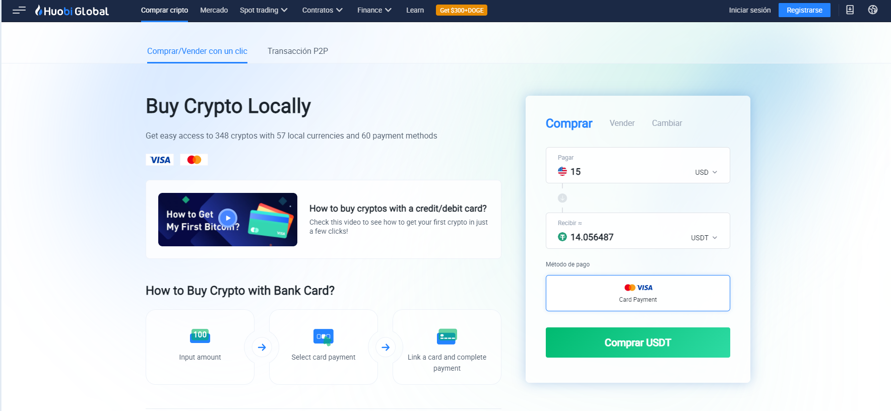Click the Comprar USDT button
The height and width of the screenshot is (411, 891).
tap(638, 342)
